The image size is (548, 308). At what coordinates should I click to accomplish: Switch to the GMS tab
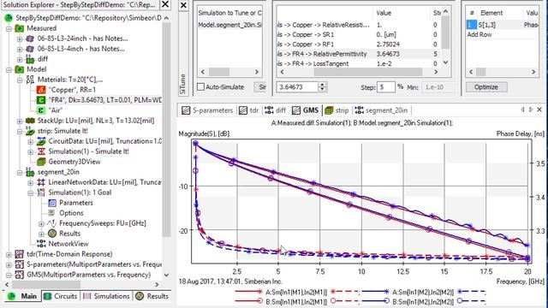pyautogui.click(x=305, y=110)
